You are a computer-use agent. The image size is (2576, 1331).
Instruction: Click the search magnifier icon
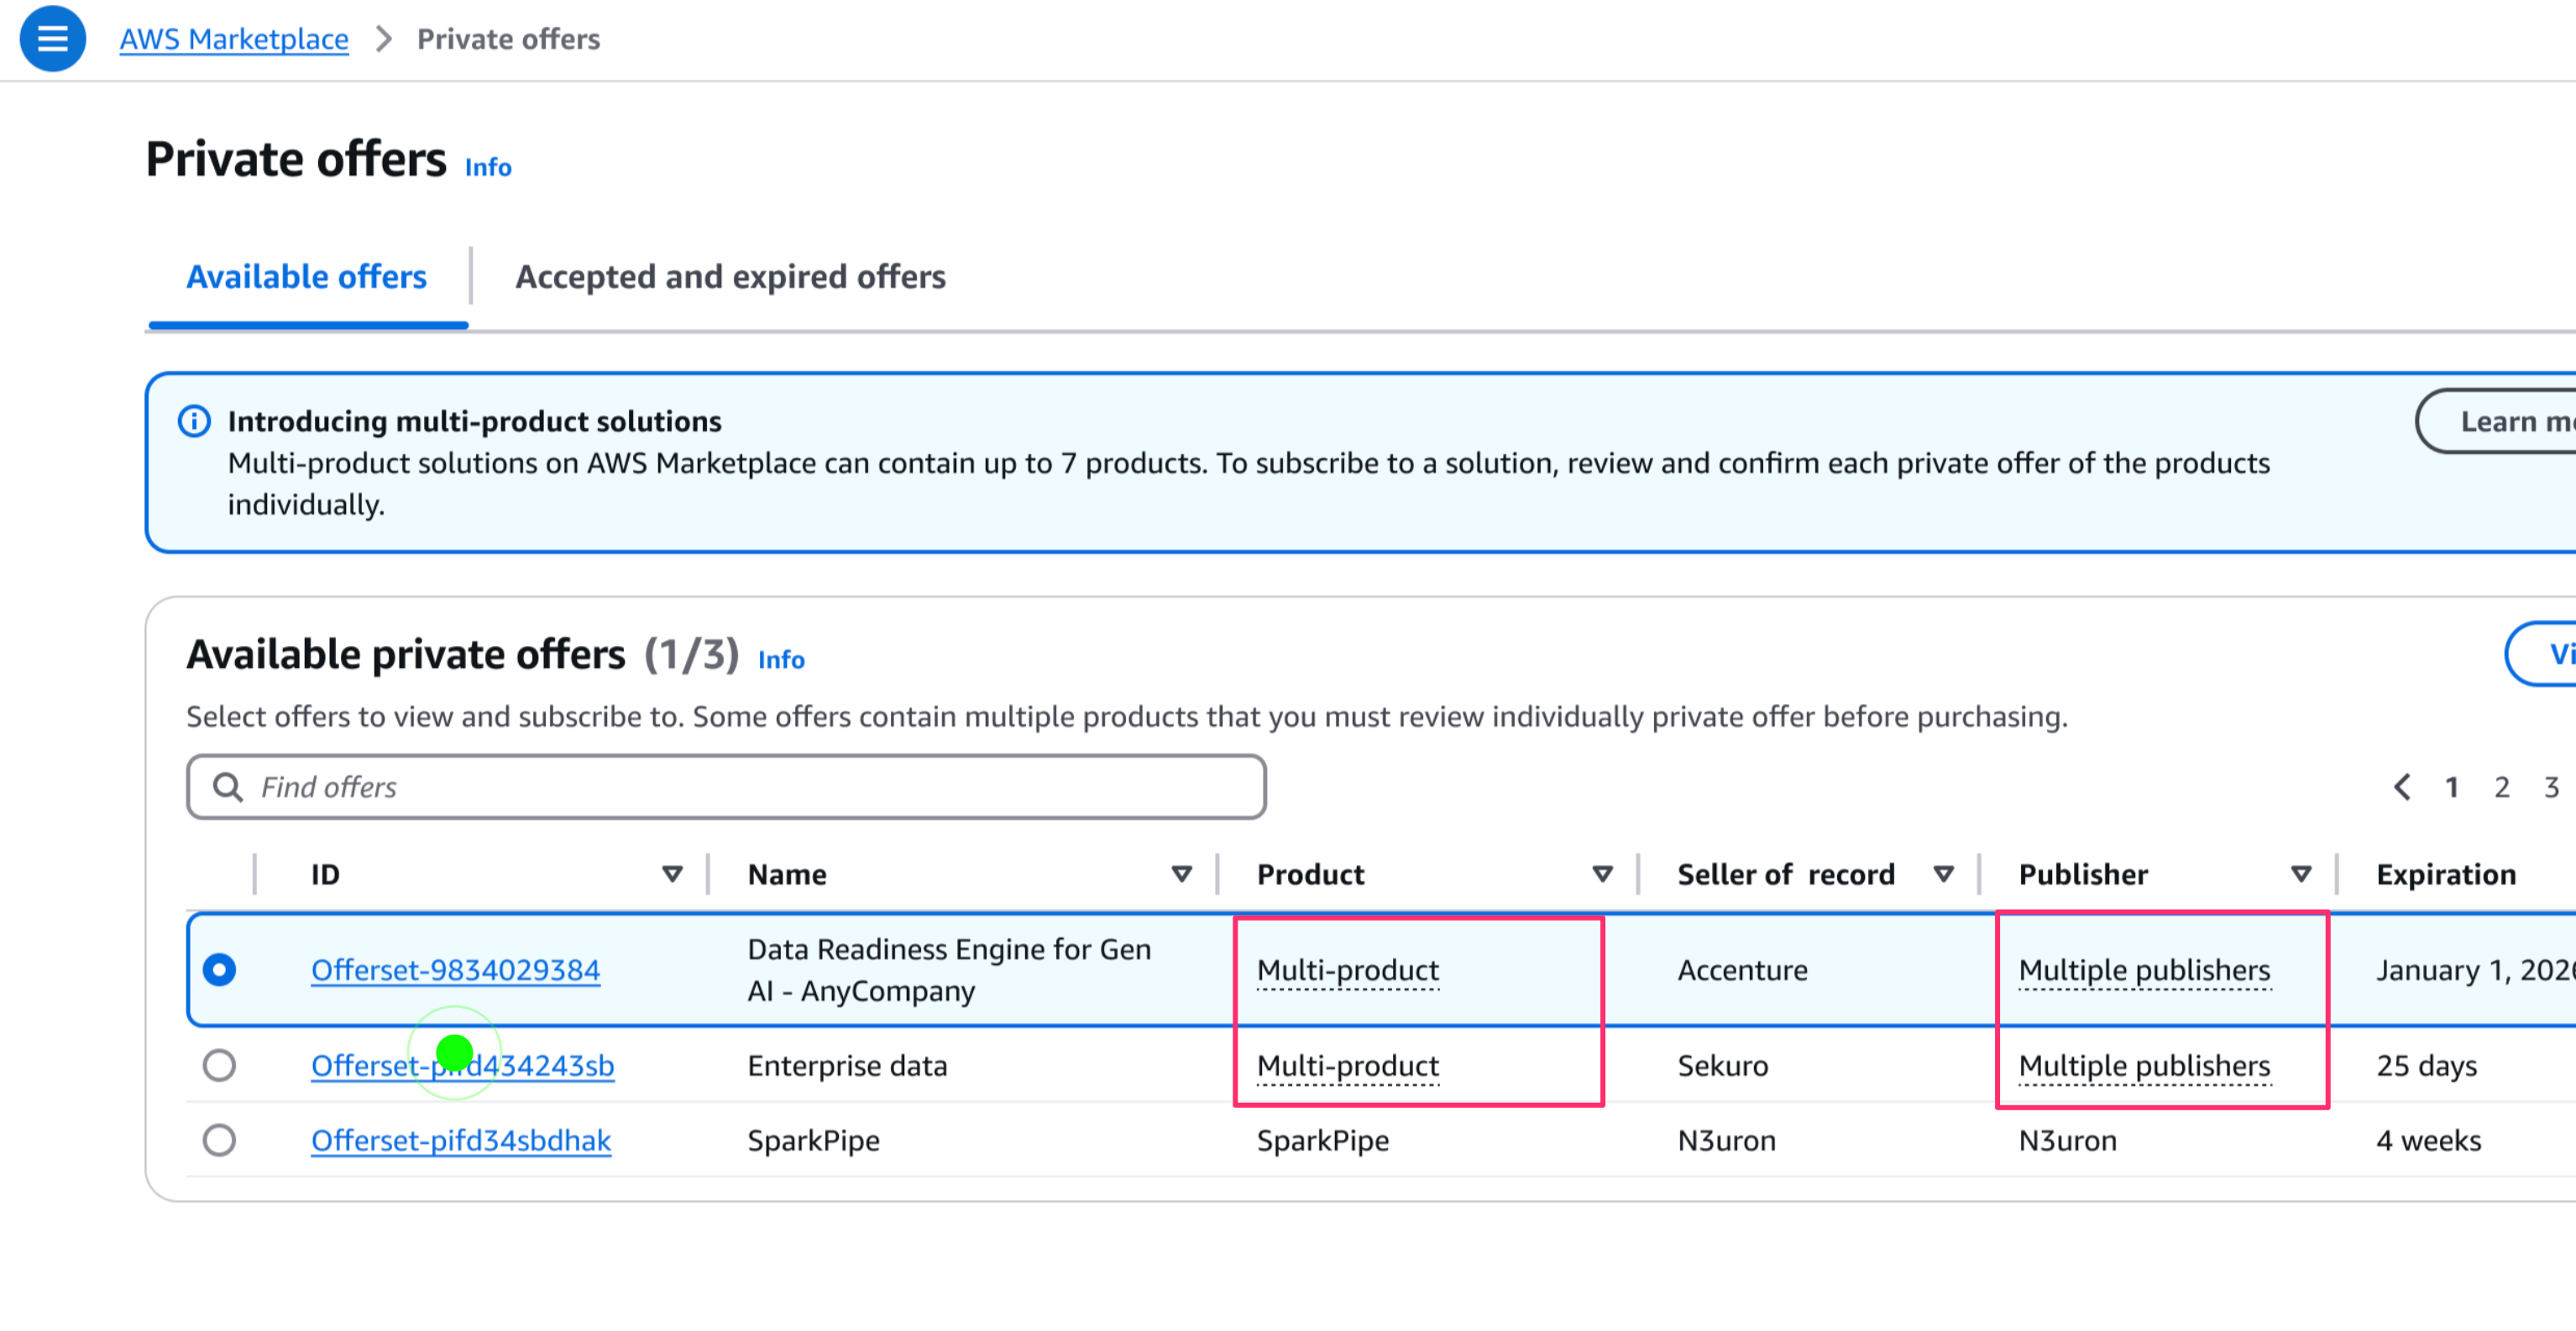228,786
